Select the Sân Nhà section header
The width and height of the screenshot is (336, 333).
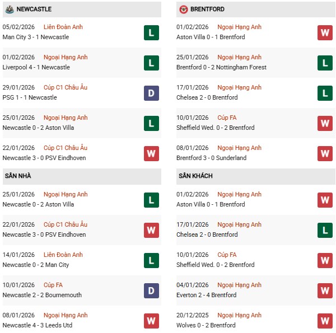pos(18,176)
